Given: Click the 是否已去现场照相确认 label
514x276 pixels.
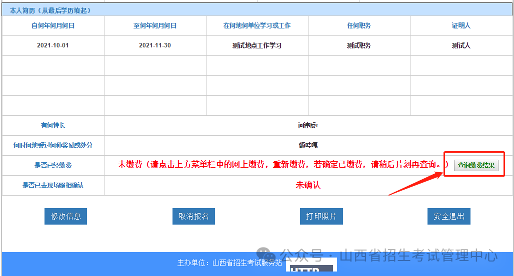Looking at the screenshot, I should [x=53, y=185].
